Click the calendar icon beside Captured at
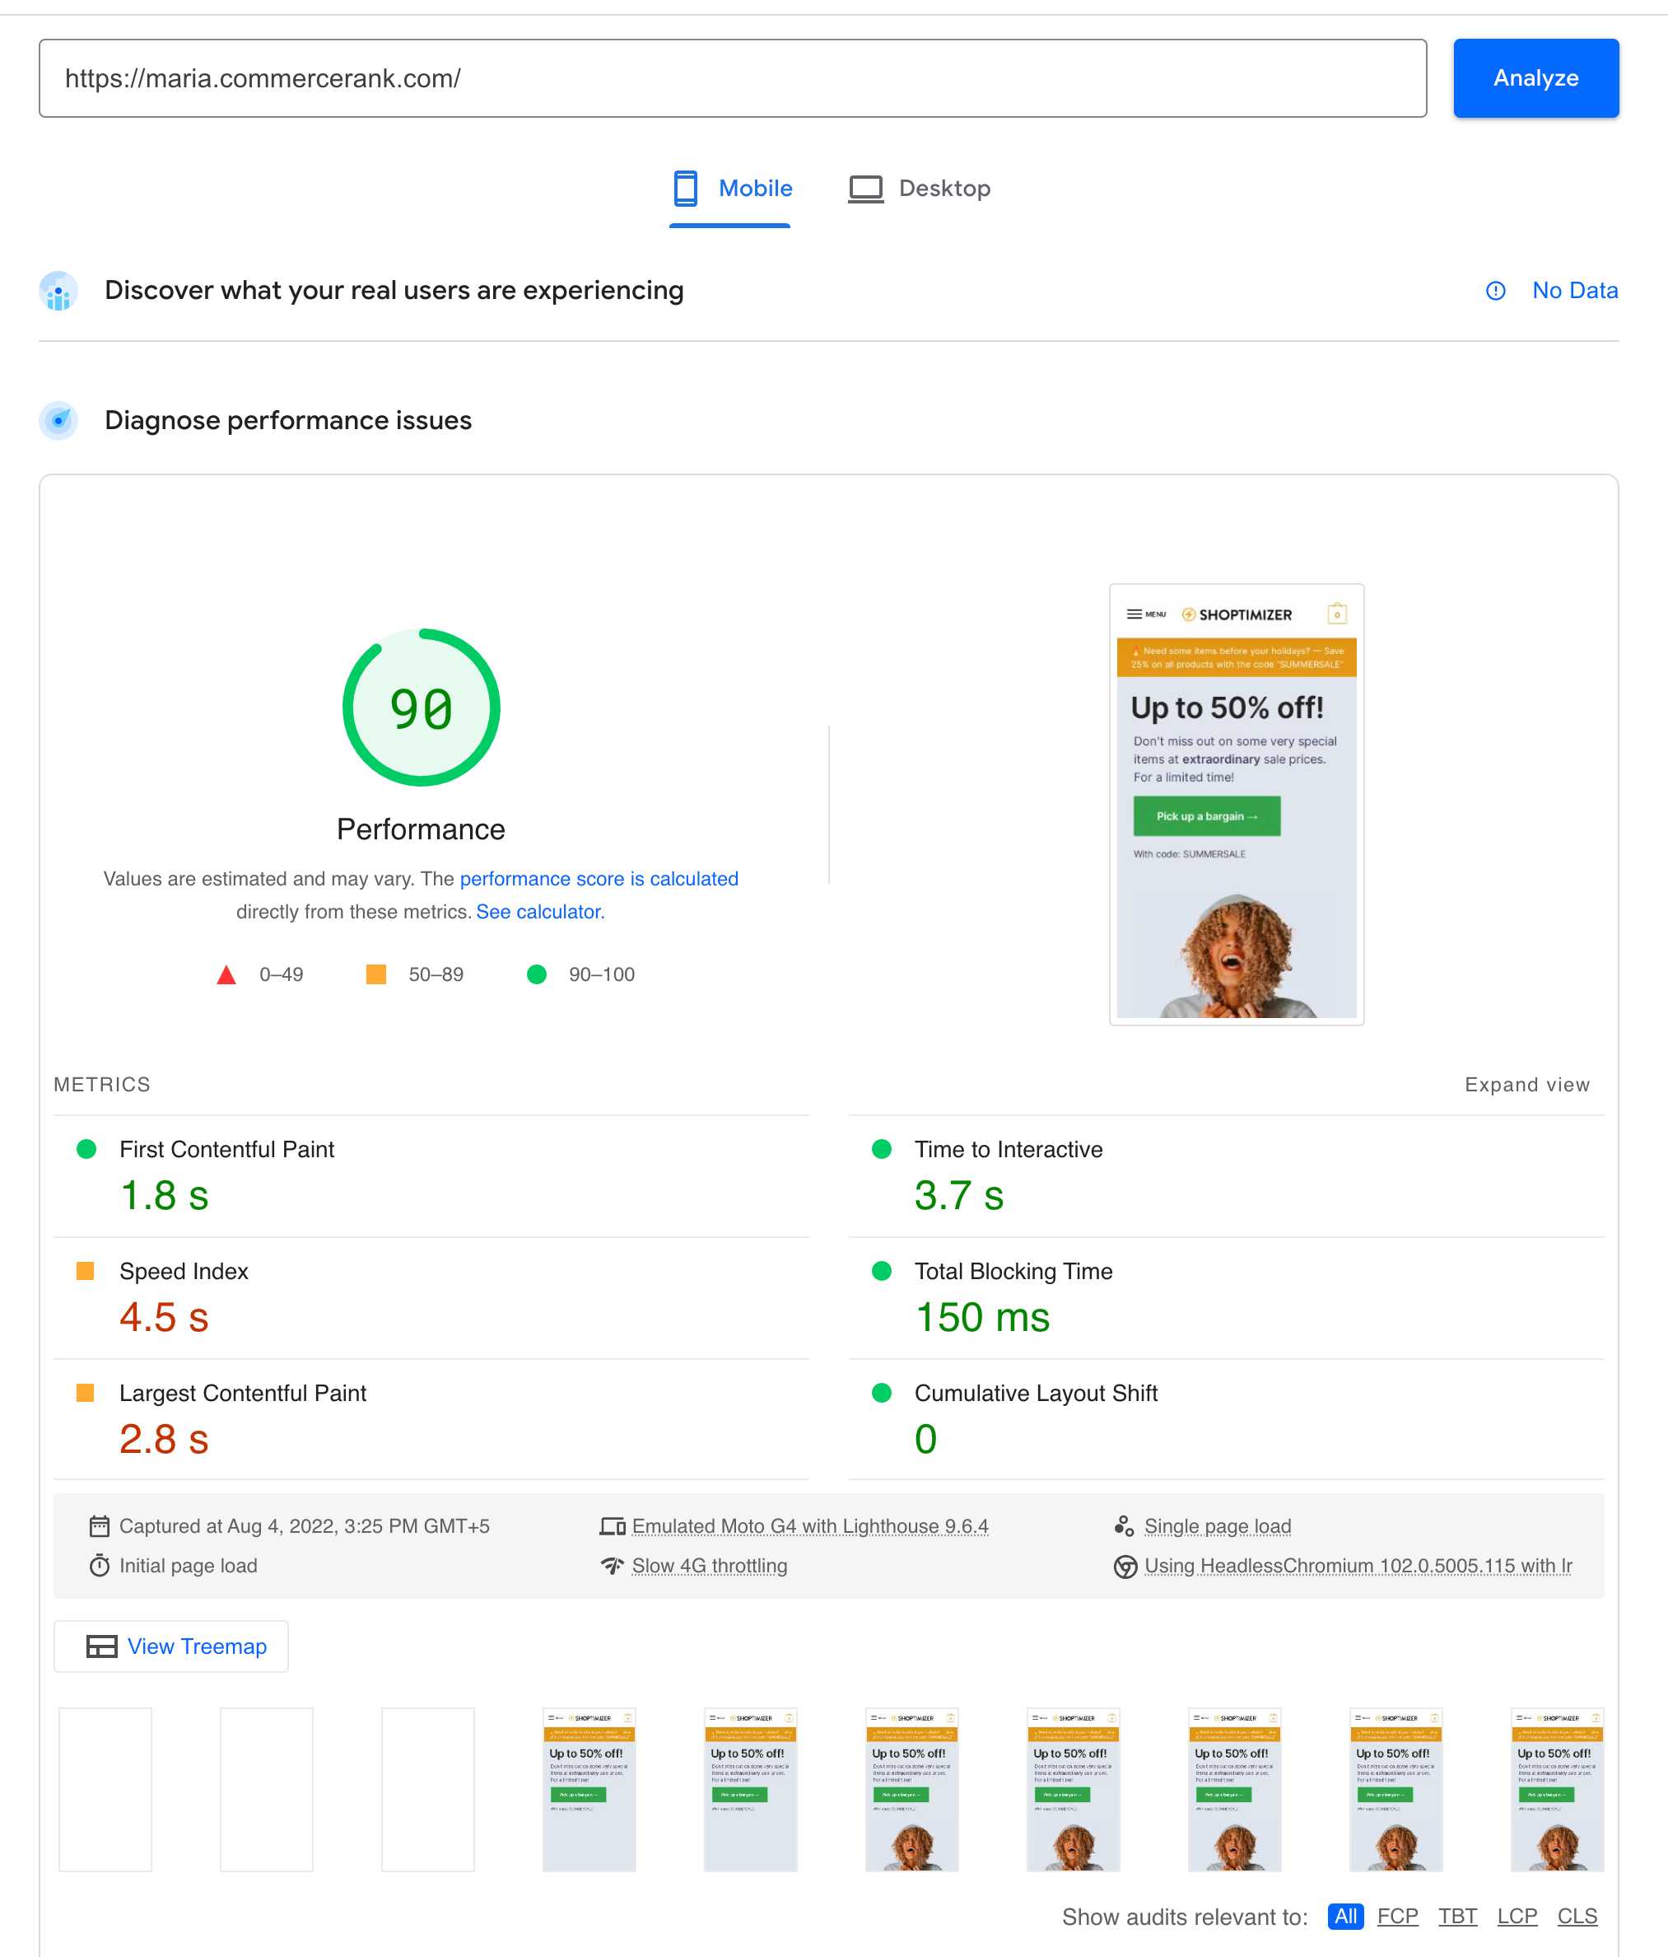 click(x=99, y=1525)
